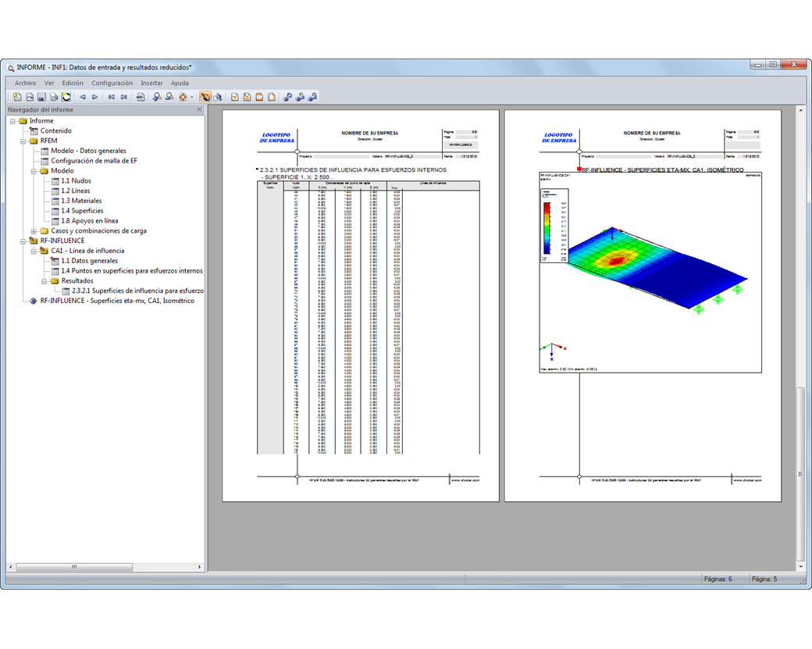The width and height of the screenshot is (812, 649).
Task: Collapse the Modelo folder node
Action: [34, 171]
